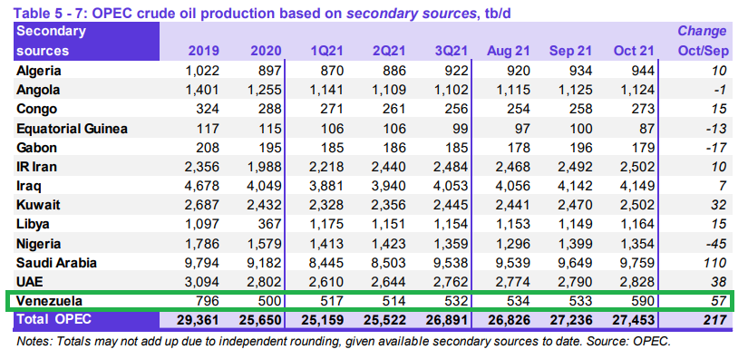
Task: Select the 2019 column header
Action: [204, 51]
